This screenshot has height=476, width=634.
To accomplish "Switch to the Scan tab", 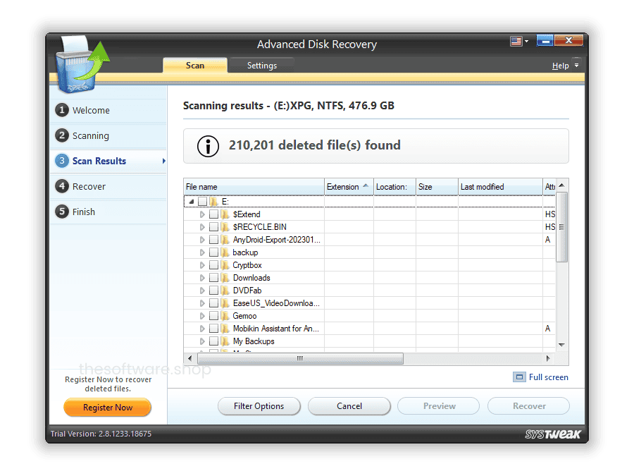I will tap(195, 66).
